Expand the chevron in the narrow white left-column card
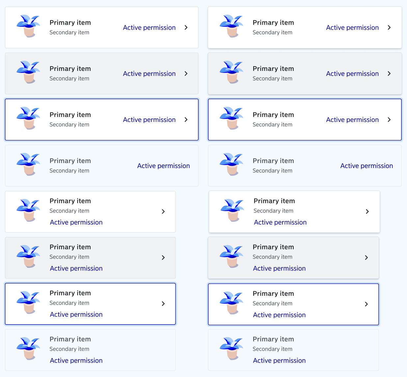Image resolution: width=407 pixels, height=377 pixels. [163, 212]
